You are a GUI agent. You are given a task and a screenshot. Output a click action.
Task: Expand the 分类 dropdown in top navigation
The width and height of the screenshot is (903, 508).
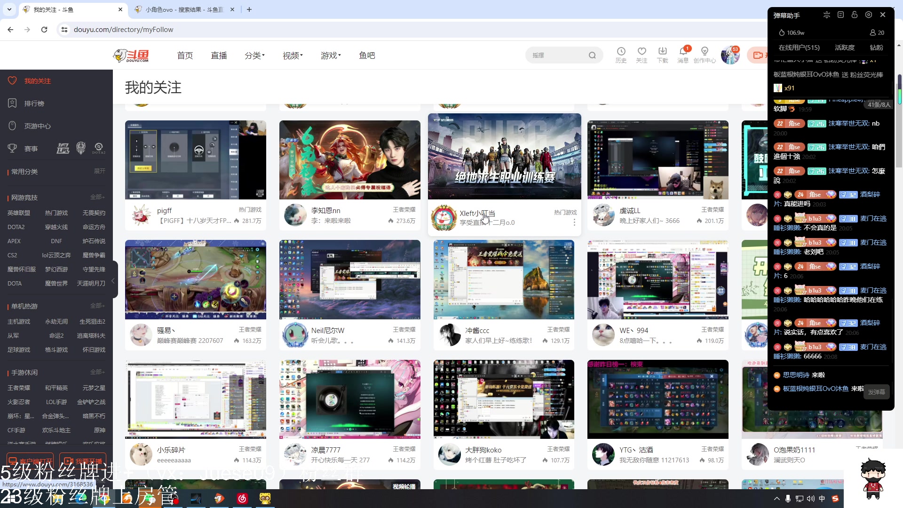point(254,55)
